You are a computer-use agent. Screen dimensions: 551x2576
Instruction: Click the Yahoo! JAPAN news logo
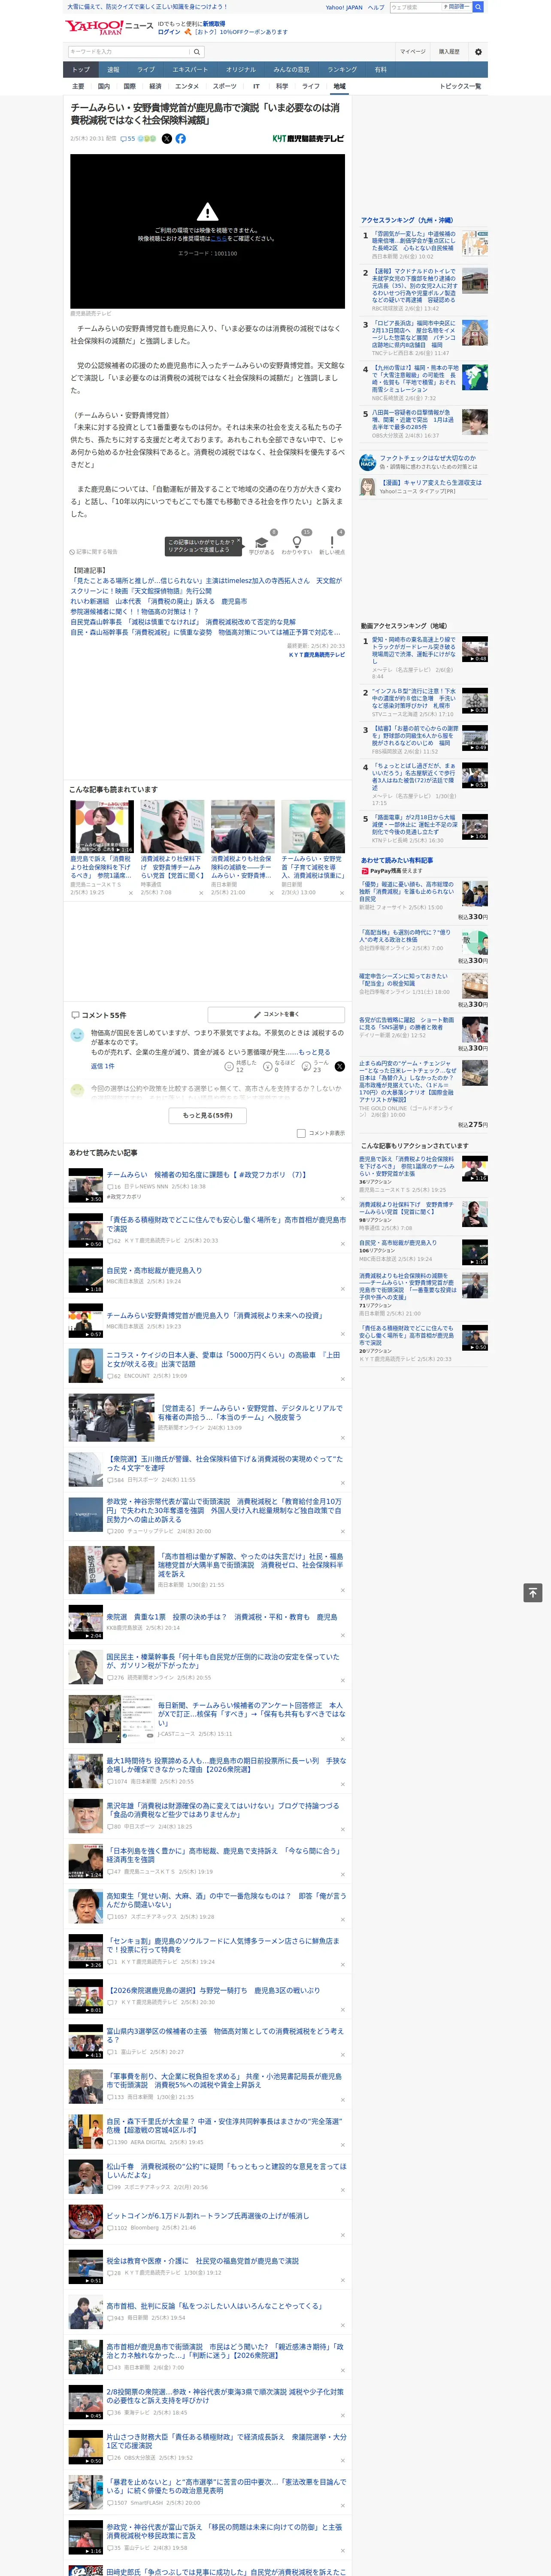[109, 27]
